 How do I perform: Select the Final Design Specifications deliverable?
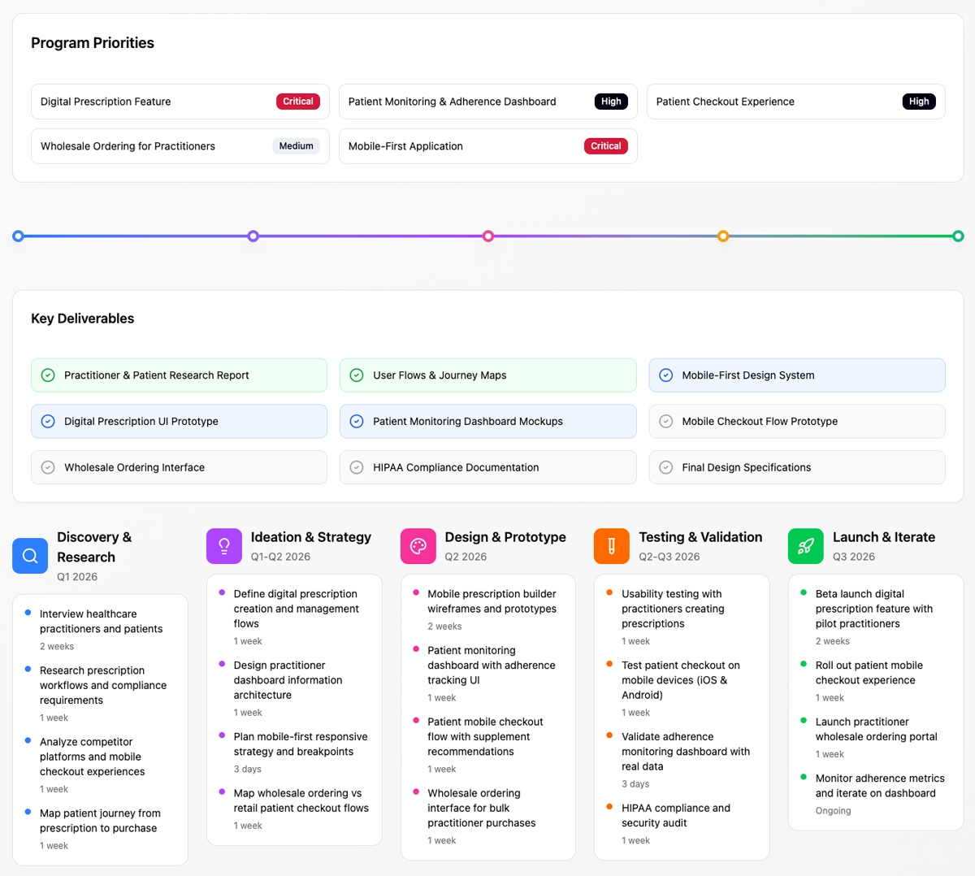click(796, 467)
